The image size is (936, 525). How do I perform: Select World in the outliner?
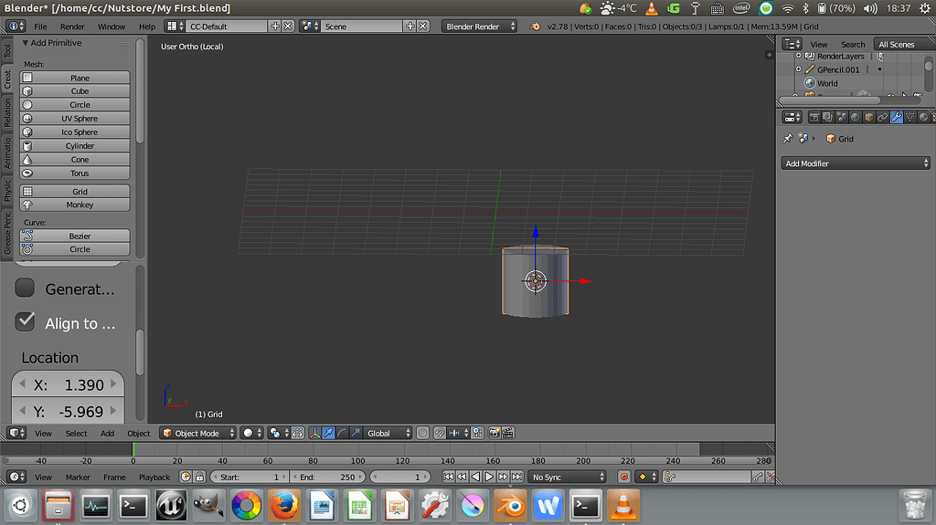coord(826,83)
